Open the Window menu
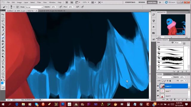 pos(52,2)
